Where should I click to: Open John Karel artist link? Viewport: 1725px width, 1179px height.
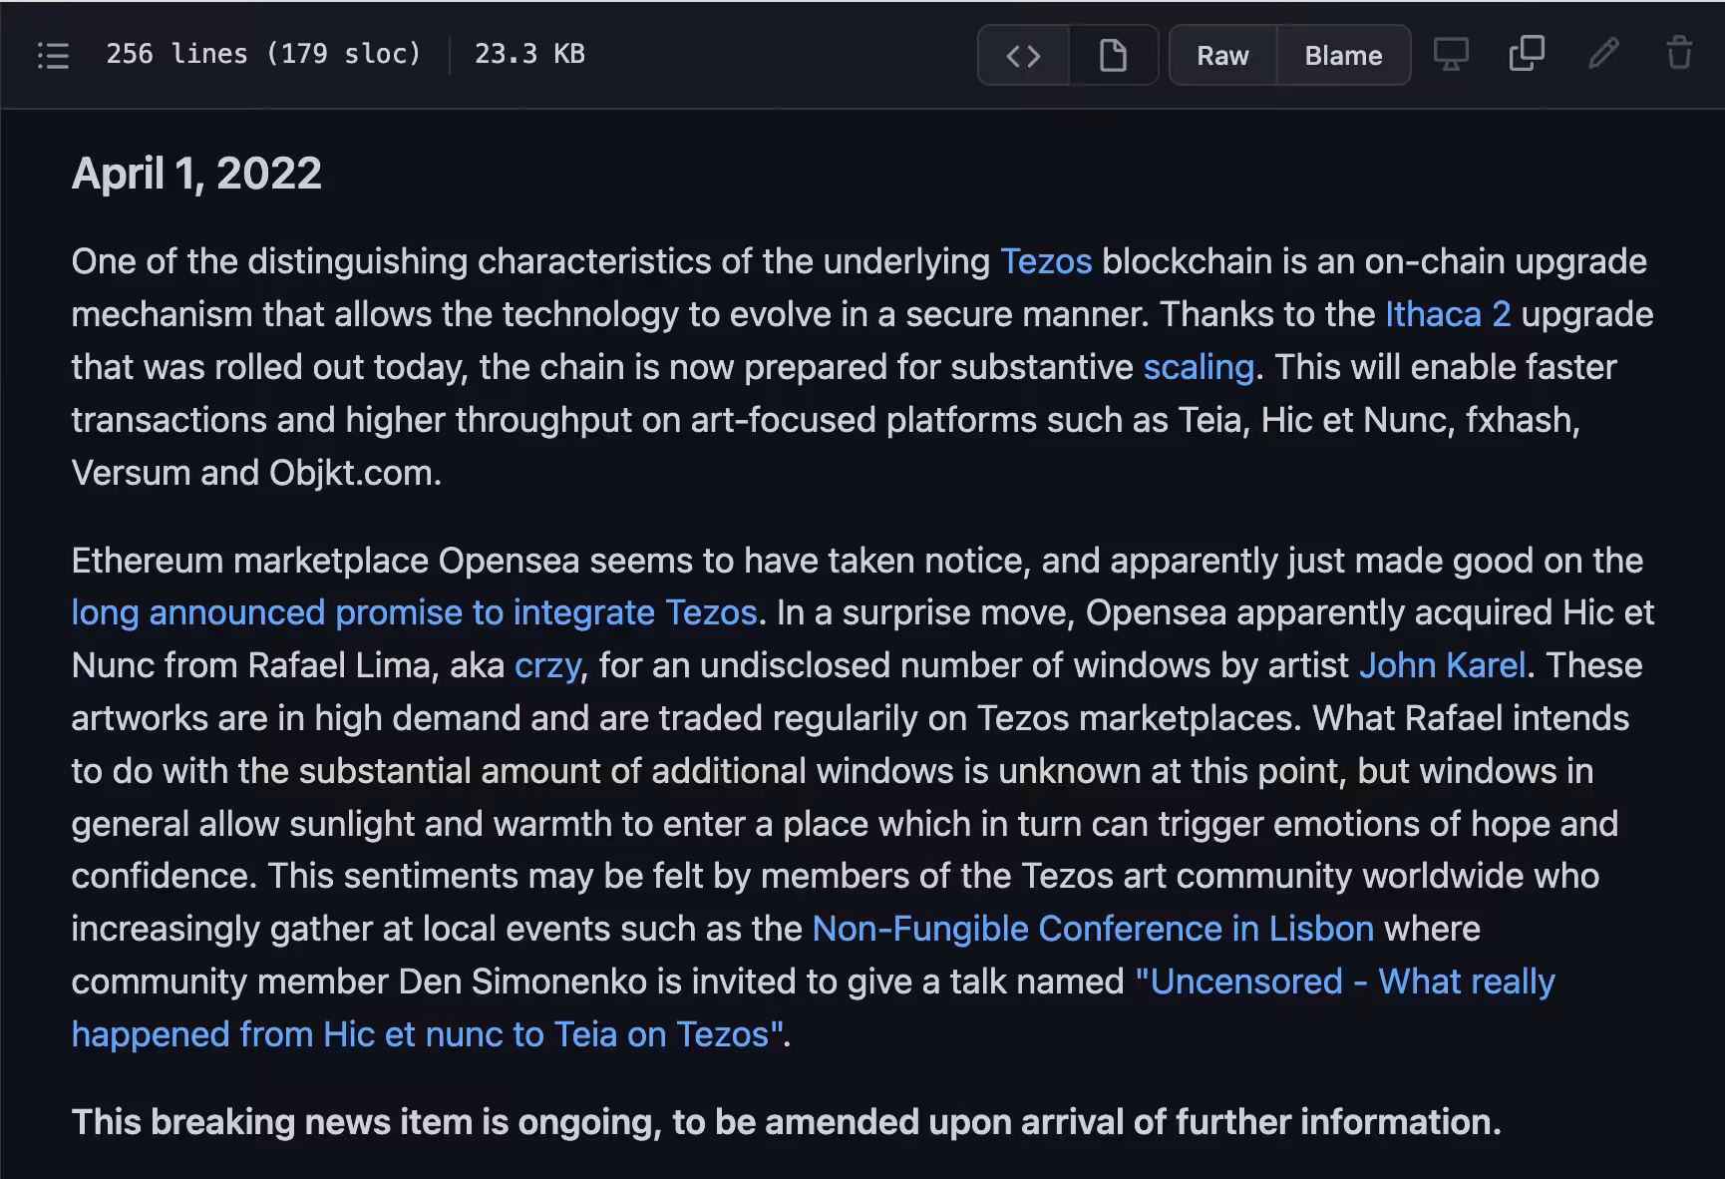[1443, 665]
